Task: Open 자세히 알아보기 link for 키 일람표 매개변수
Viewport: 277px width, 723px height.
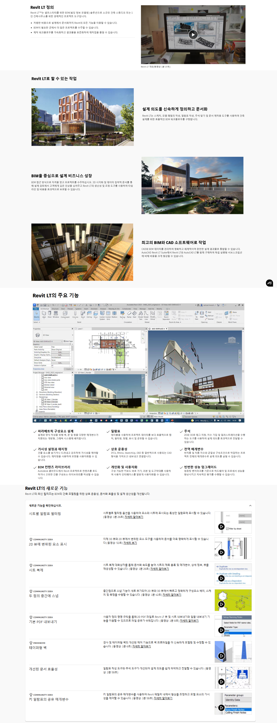Action: click(x=163, y=698)
